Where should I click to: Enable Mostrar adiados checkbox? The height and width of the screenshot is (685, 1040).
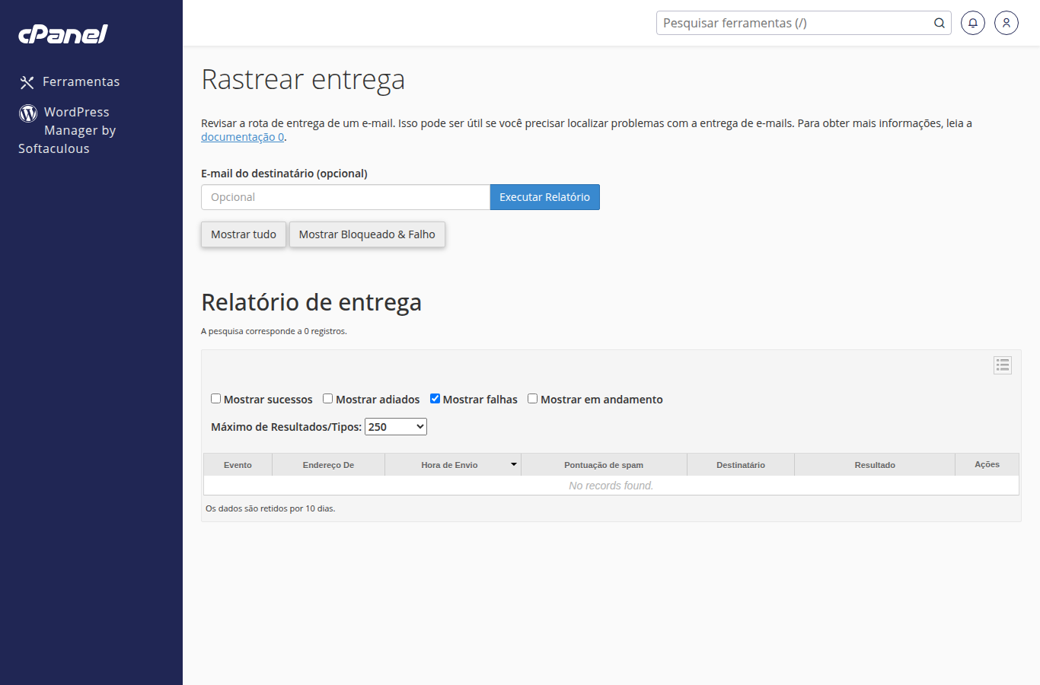(x=328, y=399)
